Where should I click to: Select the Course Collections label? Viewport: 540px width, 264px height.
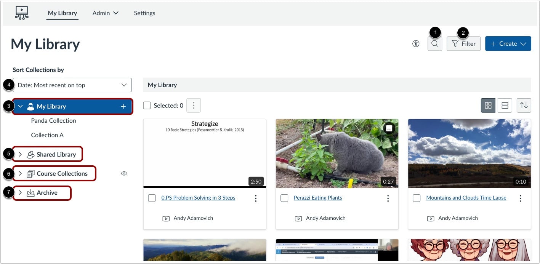coord(62,173)
